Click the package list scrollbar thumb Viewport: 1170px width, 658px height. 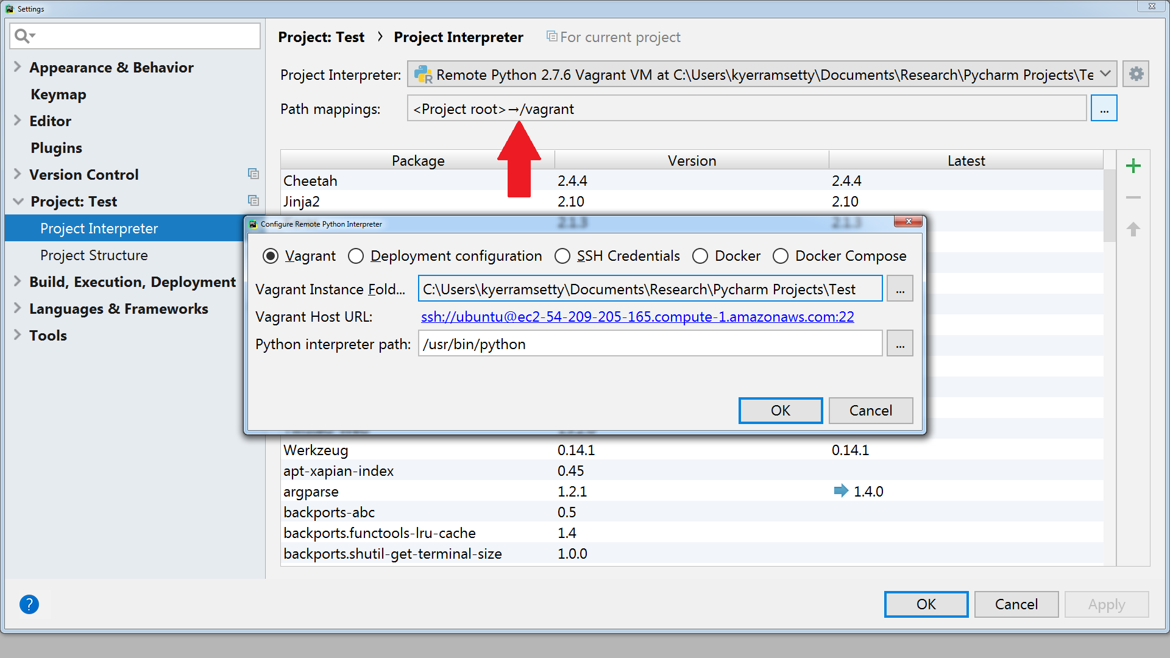click(x=1110, y=205)
